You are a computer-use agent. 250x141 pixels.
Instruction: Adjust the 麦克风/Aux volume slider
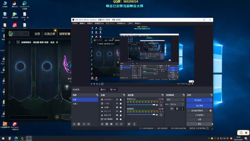[141, 105]
